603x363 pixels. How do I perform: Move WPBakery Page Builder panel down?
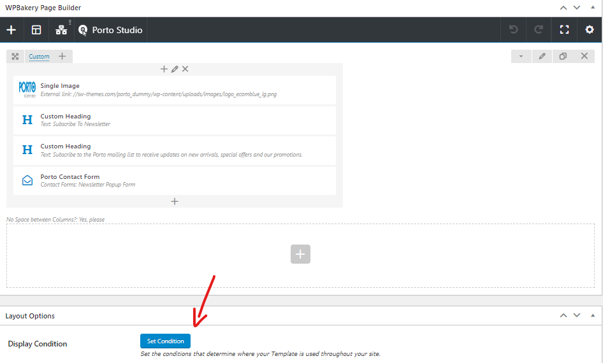click(577, 8)
